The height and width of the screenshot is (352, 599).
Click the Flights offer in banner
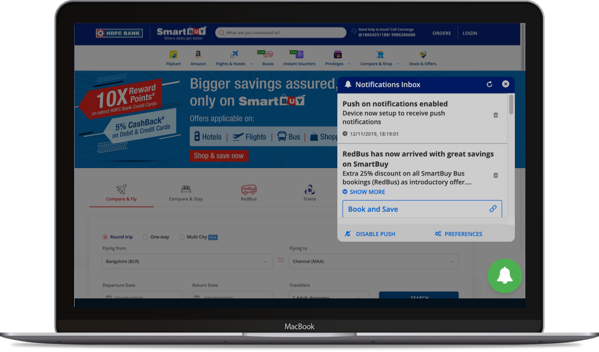point(250,137)
